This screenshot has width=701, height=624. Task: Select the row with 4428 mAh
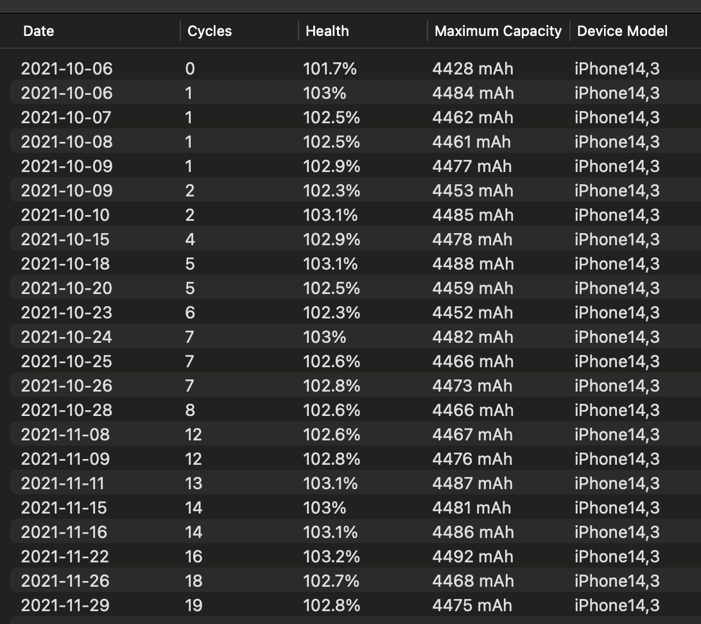[x=356, y=69]
